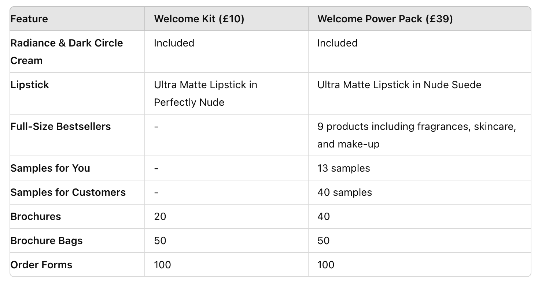The image size is (538, 284).
Task: Click the Lipstick row label
Action: coord(30,85)
